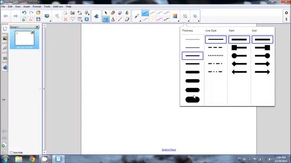Pick the black dashed pen style
The height and width of the screenshot is (163, 291).
pyautogui.click(x=166, y=19)
